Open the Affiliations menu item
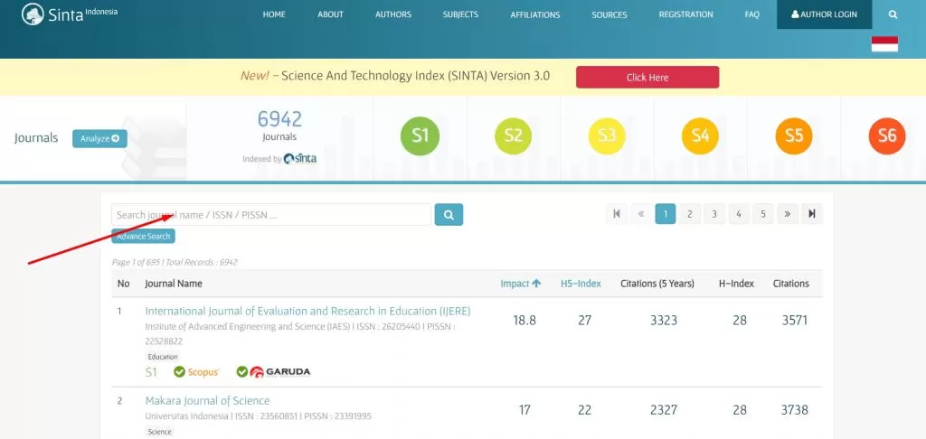Screen dimensions: 926x439 pos(534,14)
